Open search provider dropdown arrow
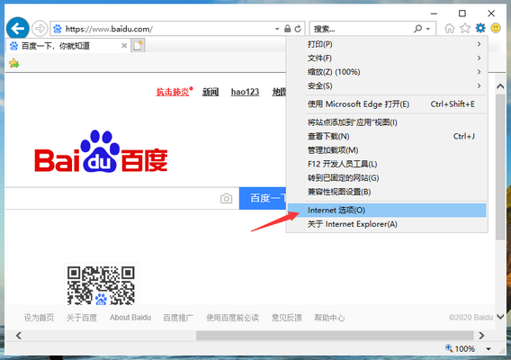The image size is (511, 360). pyautogui.click(x=428, y=29)
